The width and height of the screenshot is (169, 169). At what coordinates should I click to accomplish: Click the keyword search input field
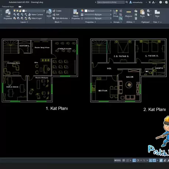pos(111,2)
